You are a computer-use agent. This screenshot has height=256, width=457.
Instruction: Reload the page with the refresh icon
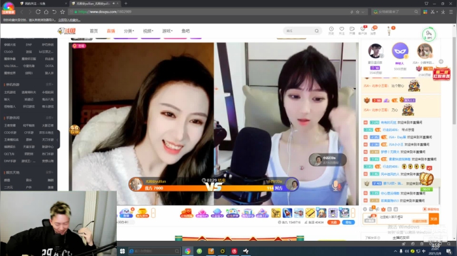tap(38, 12)
